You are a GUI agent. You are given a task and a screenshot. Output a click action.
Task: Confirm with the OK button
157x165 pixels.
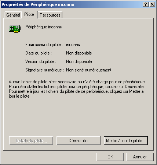tap(110, 157)
